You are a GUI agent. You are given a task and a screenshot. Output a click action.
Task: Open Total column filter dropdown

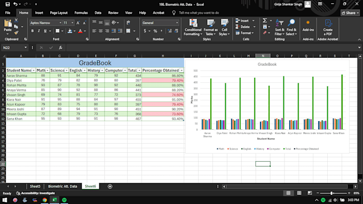pos(139,70)
